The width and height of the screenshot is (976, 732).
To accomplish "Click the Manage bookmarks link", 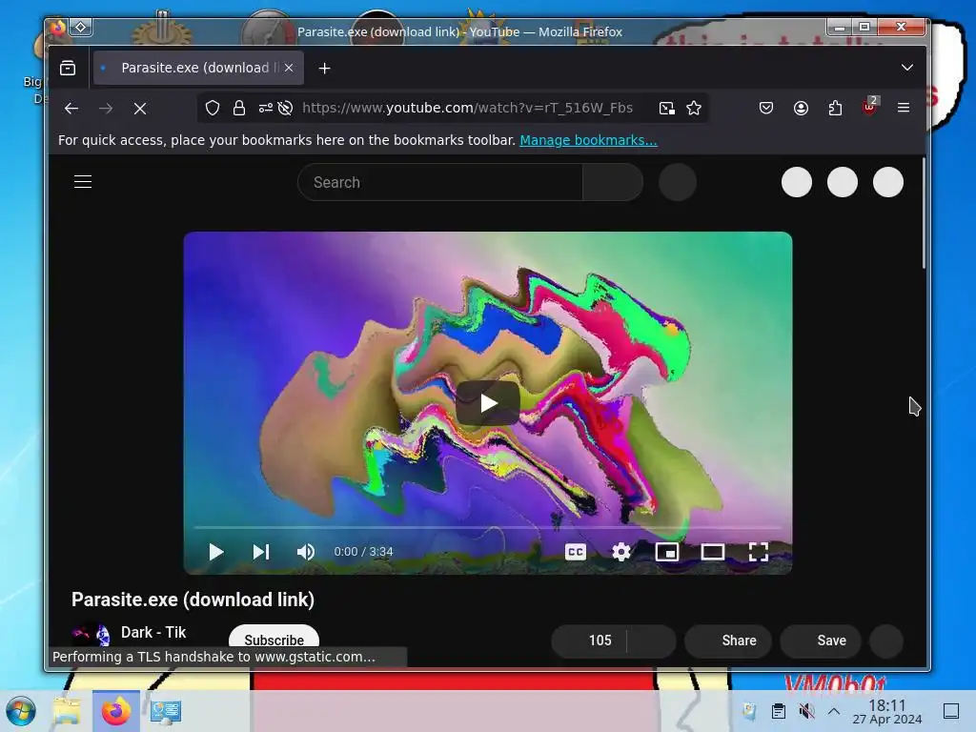I will (x=588, y=140).
